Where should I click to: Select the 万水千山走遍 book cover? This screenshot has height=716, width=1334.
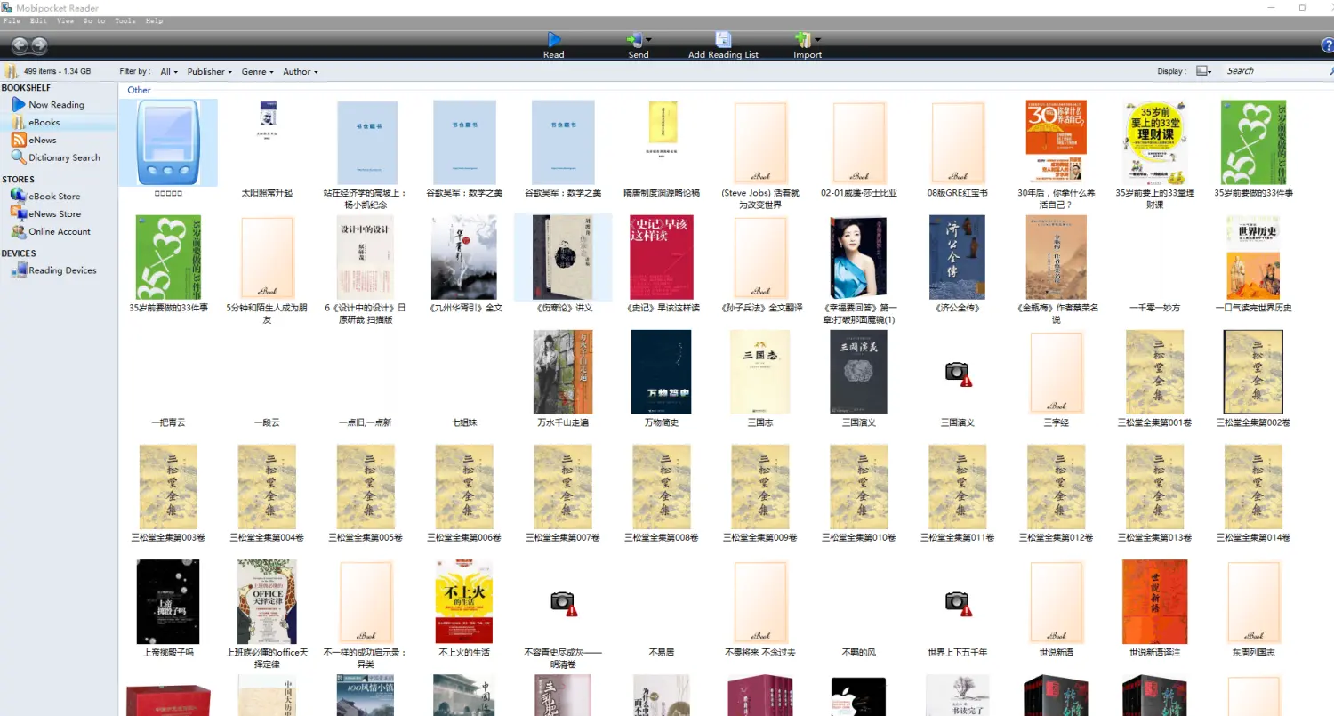tap(563, 372)
